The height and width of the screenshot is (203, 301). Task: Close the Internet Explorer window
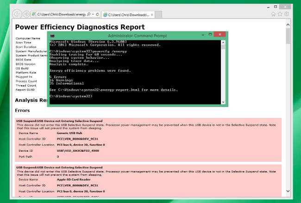285,7
